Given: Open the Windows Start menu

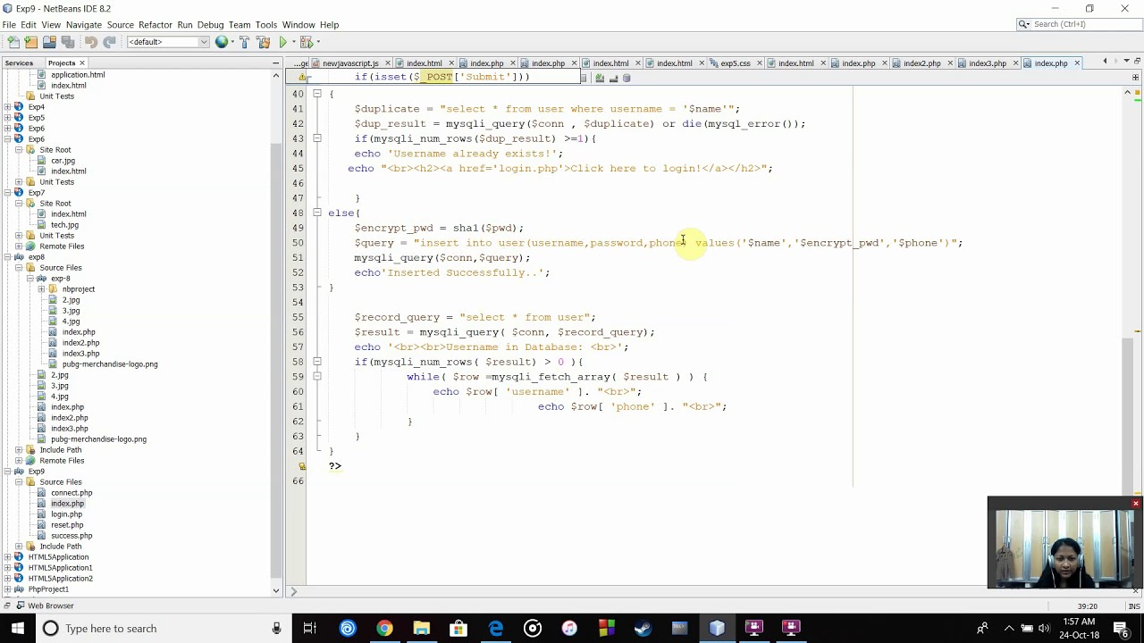Looking at the screenshot, I should 18,628.
